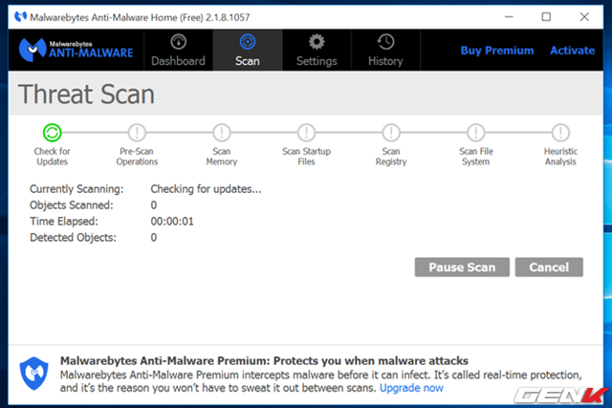Click the Upgrade now link

coord(411,388)
